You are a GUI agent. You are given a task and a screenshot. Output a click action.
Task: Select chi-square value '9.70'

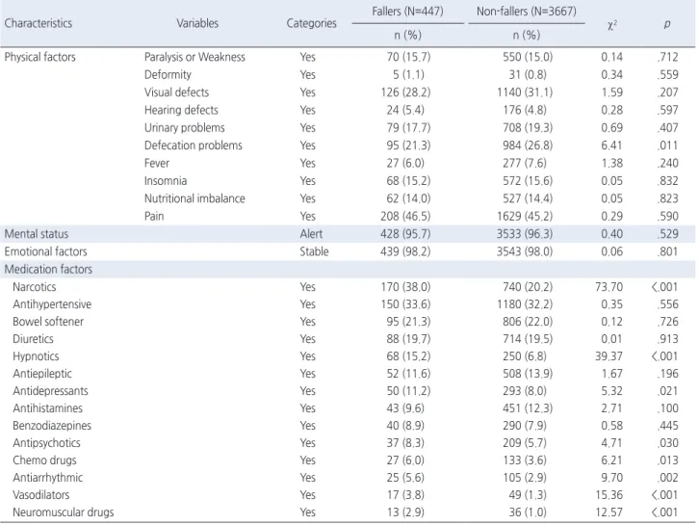612,478
